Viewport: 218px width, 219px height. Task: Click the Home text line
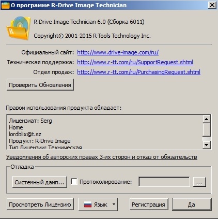(x=16, y=127)
